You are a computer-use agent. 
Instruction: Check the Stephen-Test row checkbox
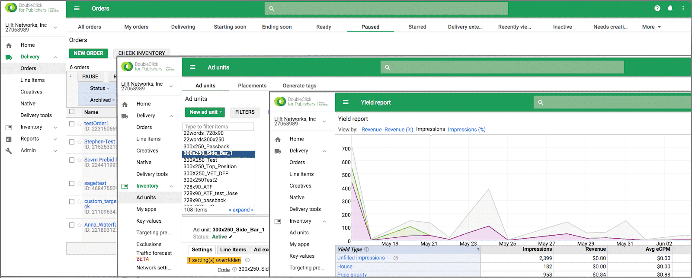[x=72, y=142]
